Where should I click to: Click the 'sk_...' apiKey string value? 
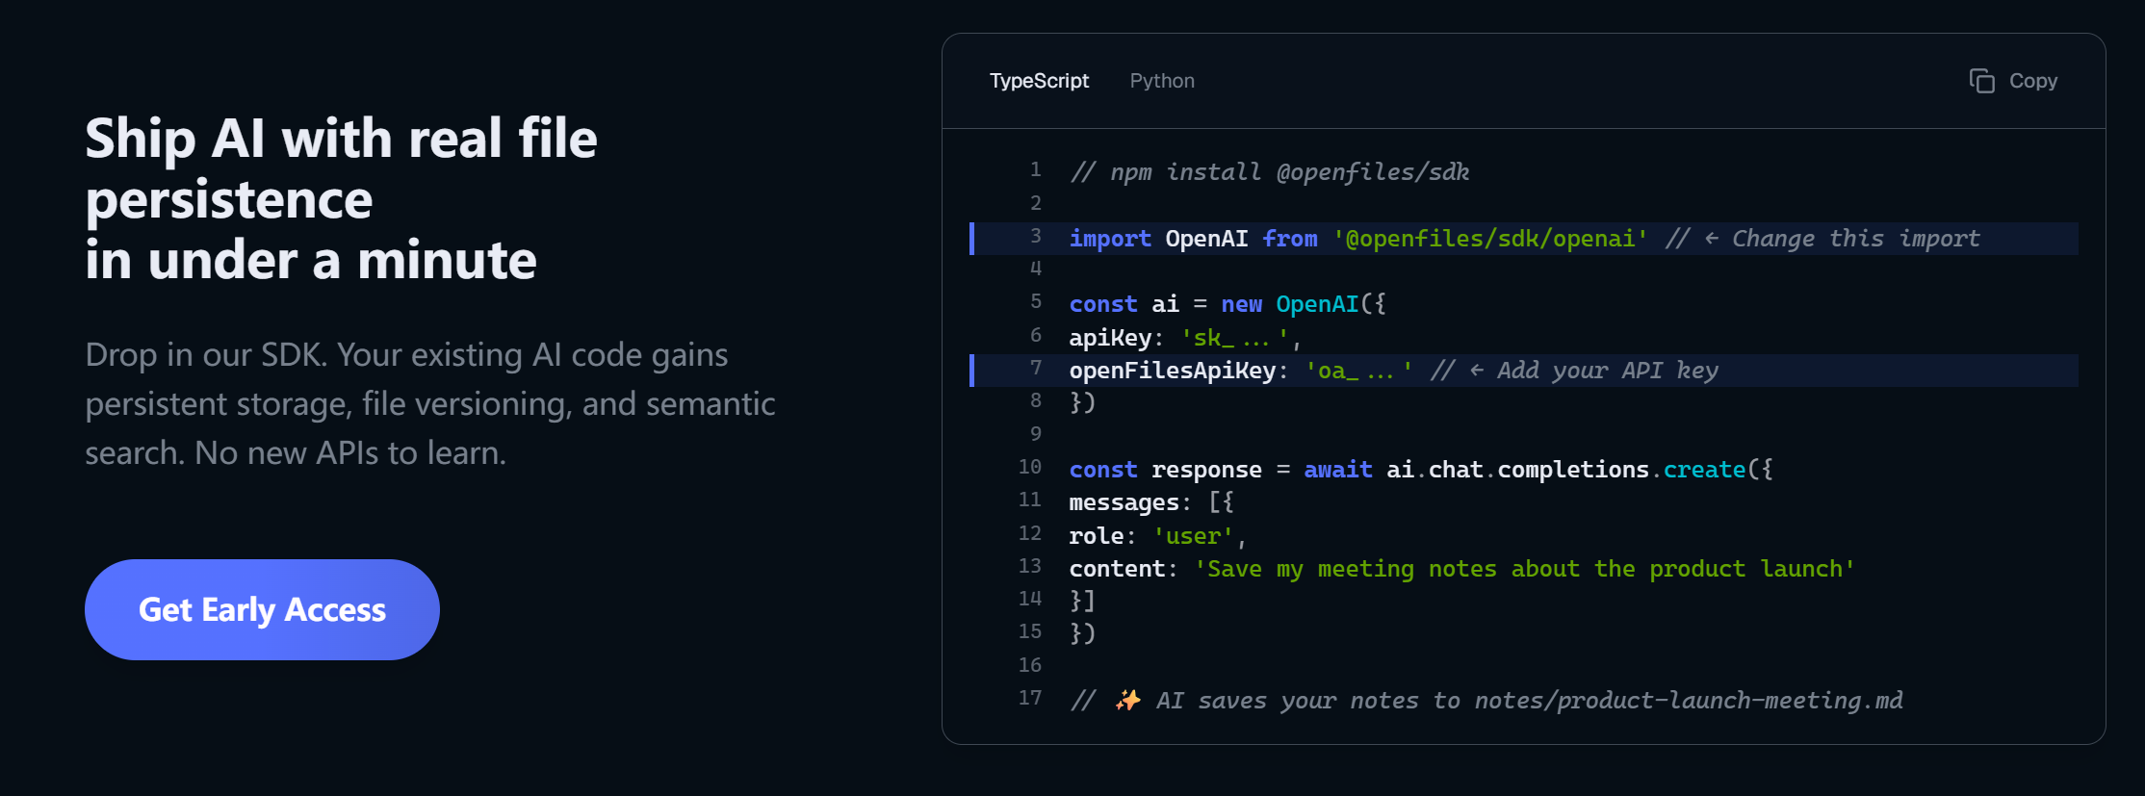(x=1234, y=338)
